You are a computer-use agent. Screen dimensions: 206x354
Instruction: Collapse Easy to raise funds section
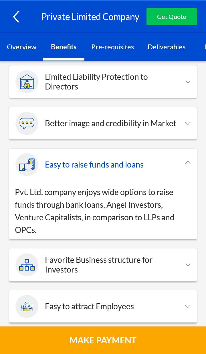(x=188, y=162)
